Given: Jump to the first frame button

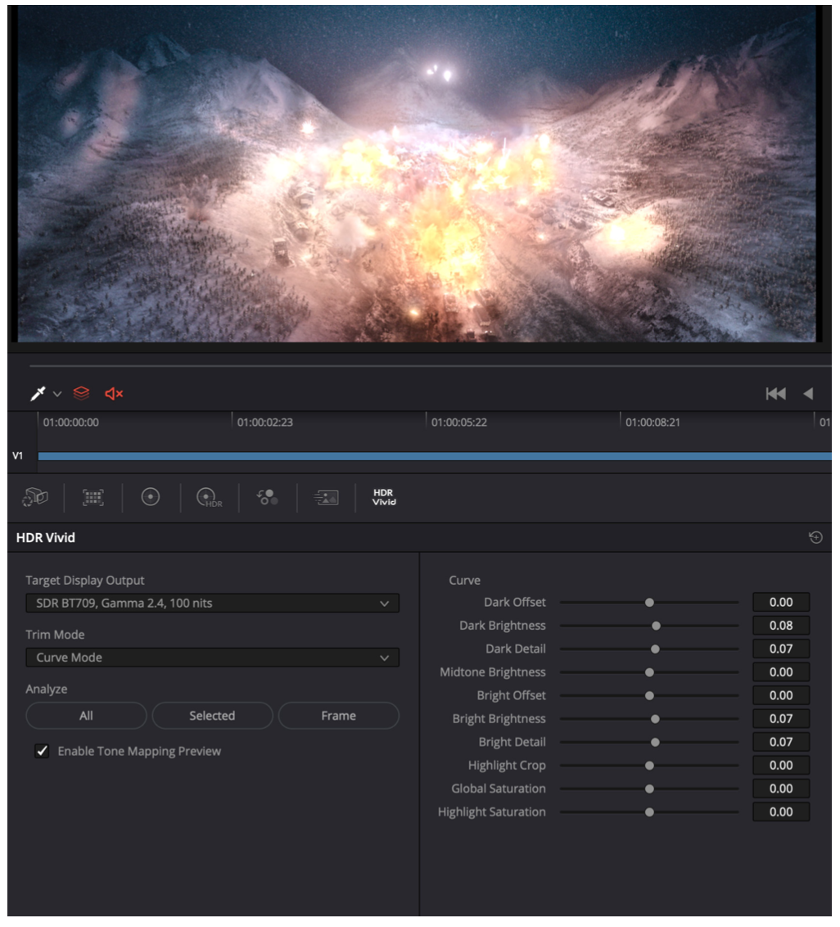Looking at the screenshot, I should (775, 393).
